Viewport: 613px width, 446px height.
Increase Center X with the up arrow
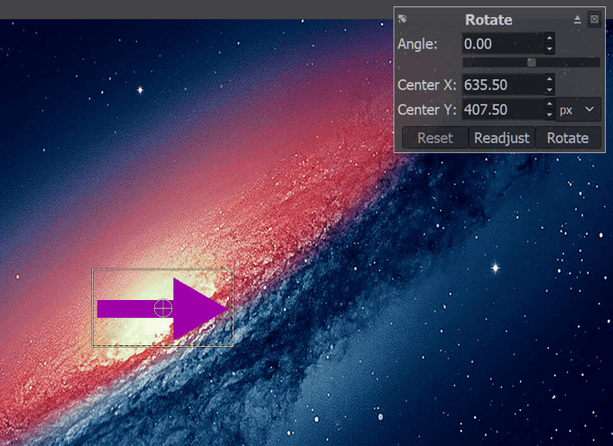tap(549, 81)
